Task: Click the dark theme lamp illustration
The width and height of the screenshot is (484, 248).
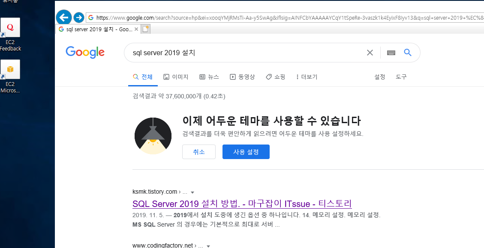Action: (x=153, y=136)
